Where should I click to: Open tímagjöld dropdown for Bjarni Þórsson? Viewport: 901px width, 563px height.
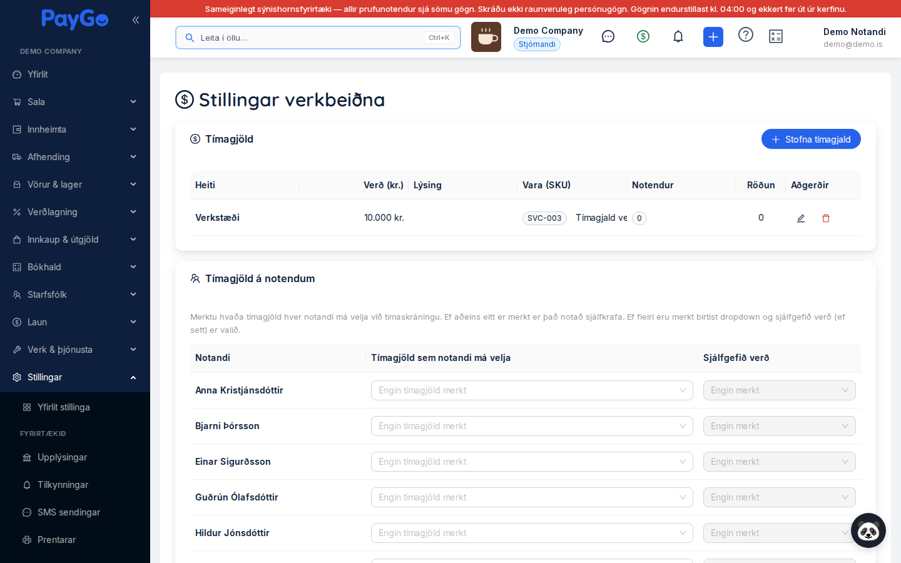point(532,426)
